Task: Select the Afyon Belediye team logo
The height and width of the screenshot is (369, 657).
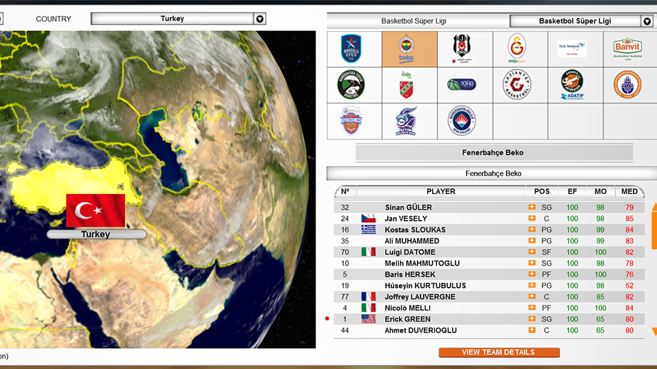Action: tap(406, 121)
